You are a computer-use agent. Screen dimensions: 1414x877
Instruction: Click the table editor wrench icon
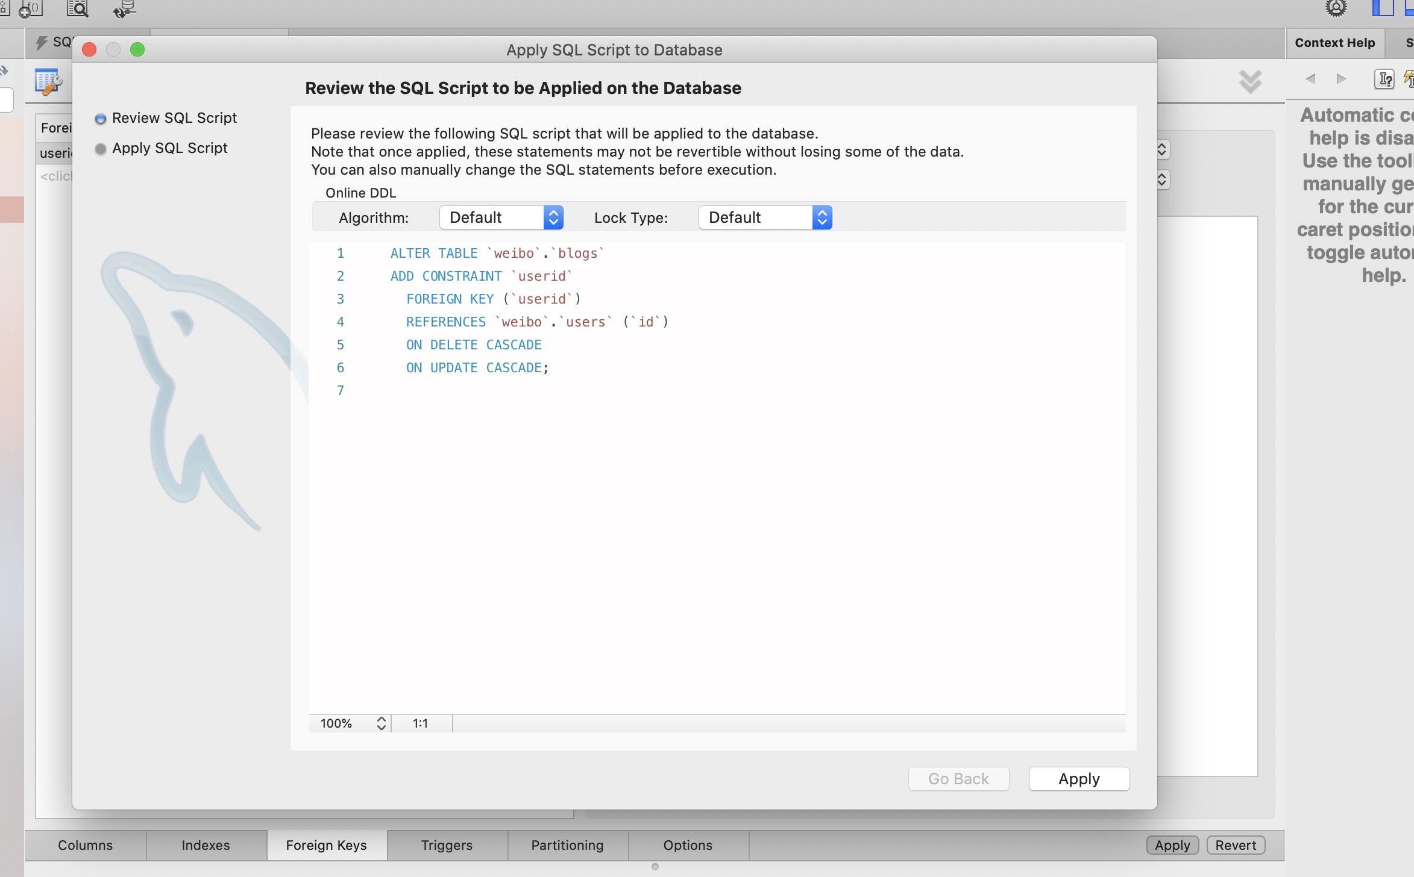pos(48,82)
